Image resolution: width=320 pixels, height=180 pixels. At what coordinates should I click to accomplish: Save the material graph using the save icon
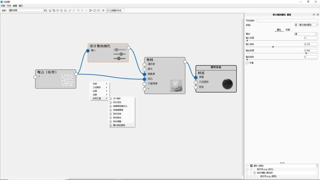45,10
